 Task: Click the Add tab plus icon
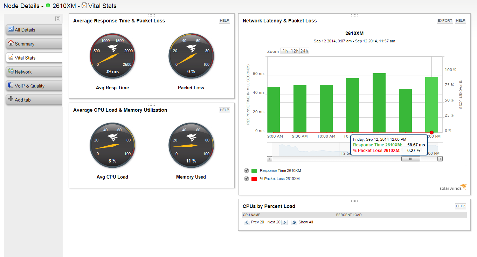tap(11, 99)
